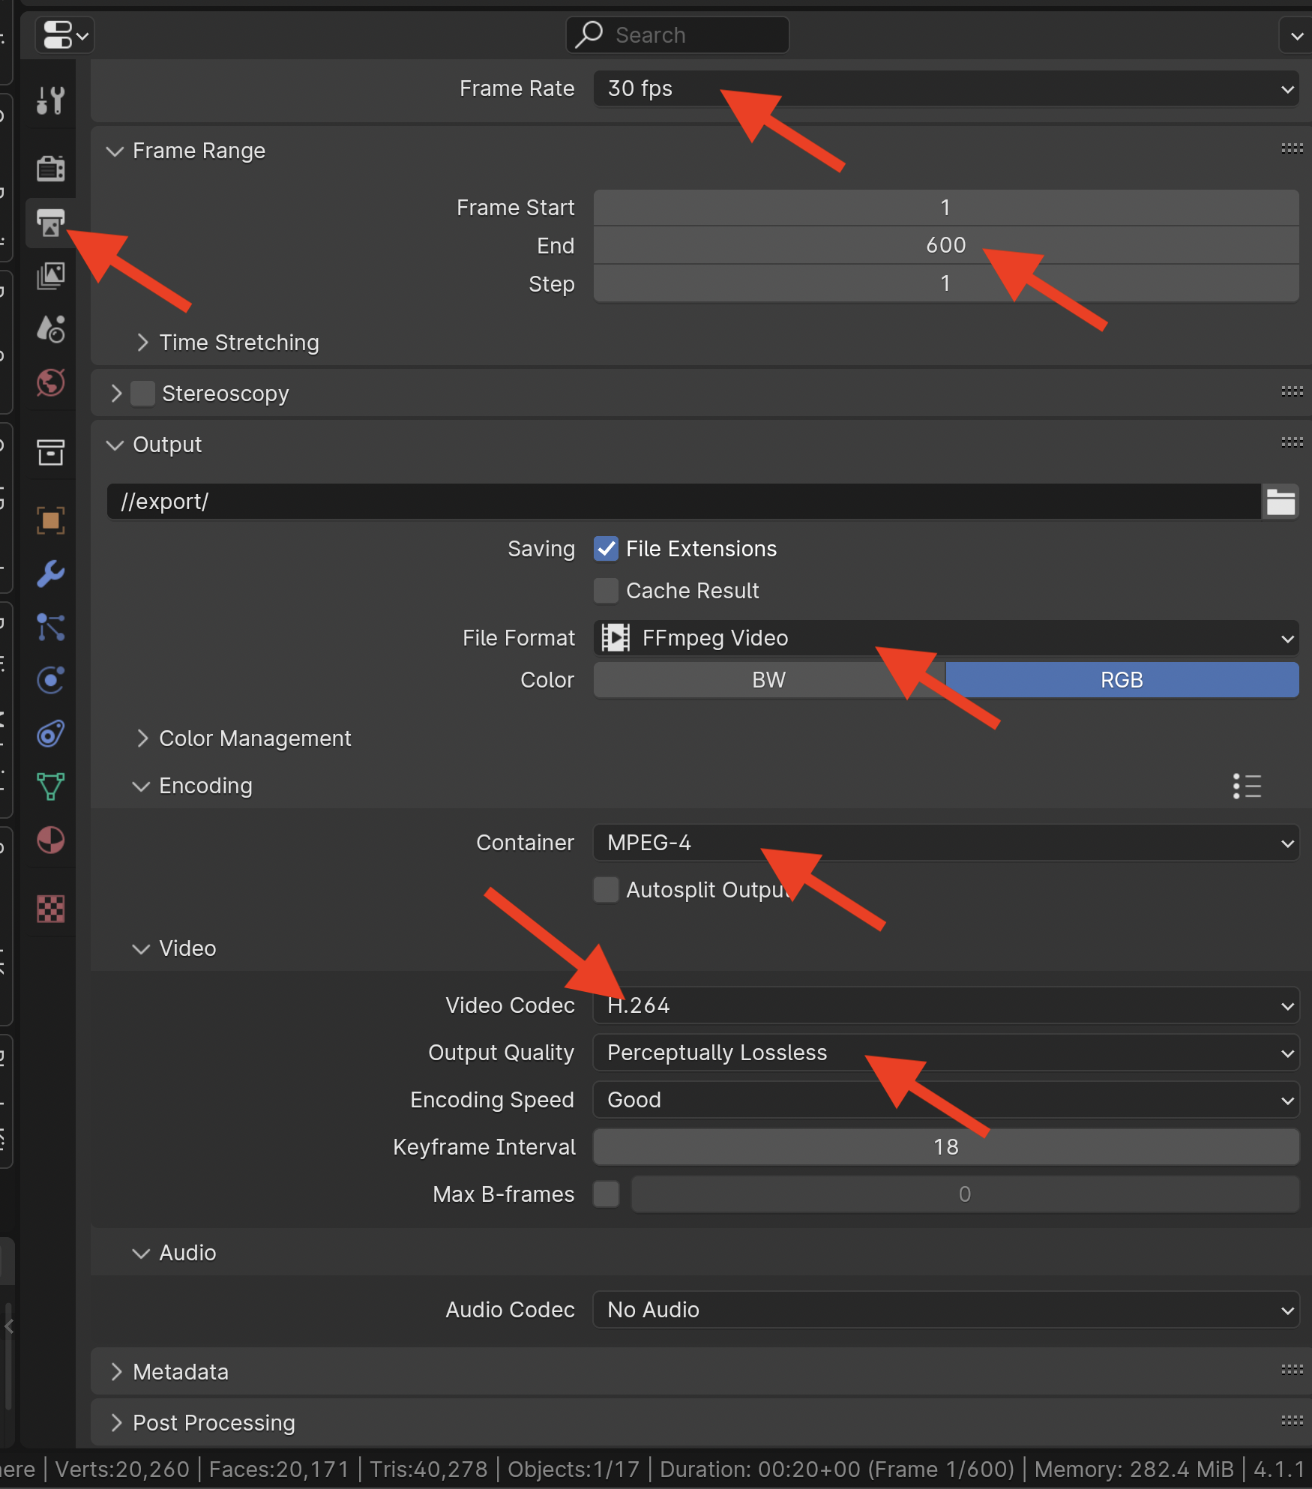This screenshot has width=1312, height=1489.
Task: Collapse the Audio subpanel
Action: [x=141, y=1254]
